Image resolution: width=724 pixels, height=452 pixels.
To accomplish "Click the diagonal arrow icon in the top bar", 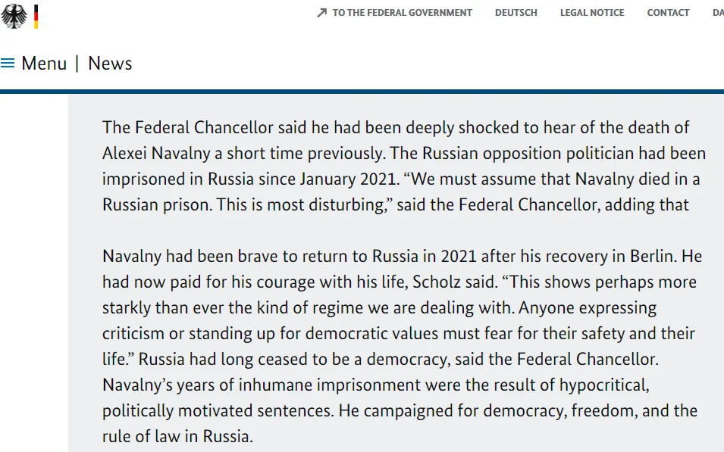I will point(322,13).
